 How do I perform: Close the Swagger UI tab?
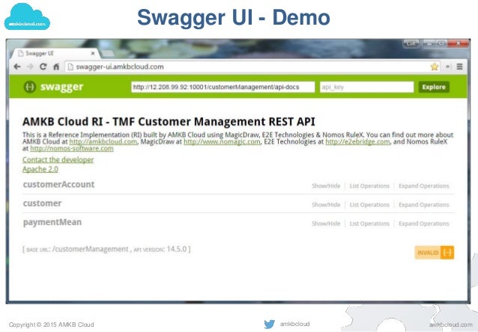coord(93,54)
